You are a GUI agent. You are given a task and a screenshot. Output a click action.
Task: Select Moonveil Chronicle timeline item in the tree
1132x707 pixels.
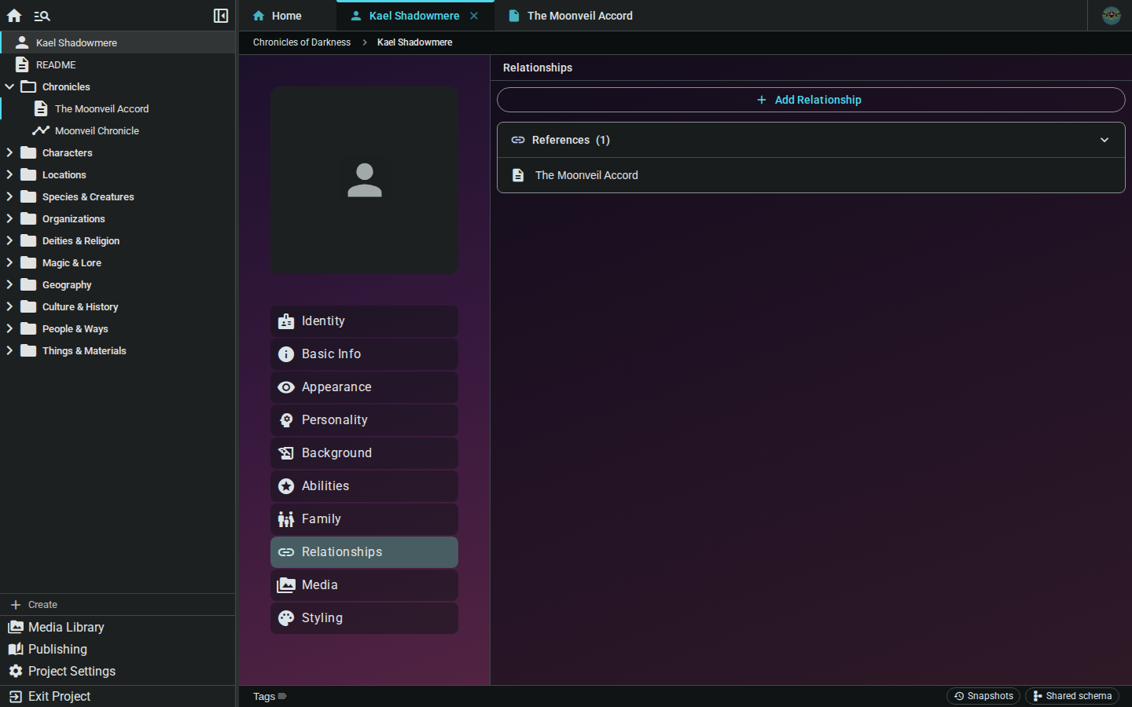[x=118, y=130]
